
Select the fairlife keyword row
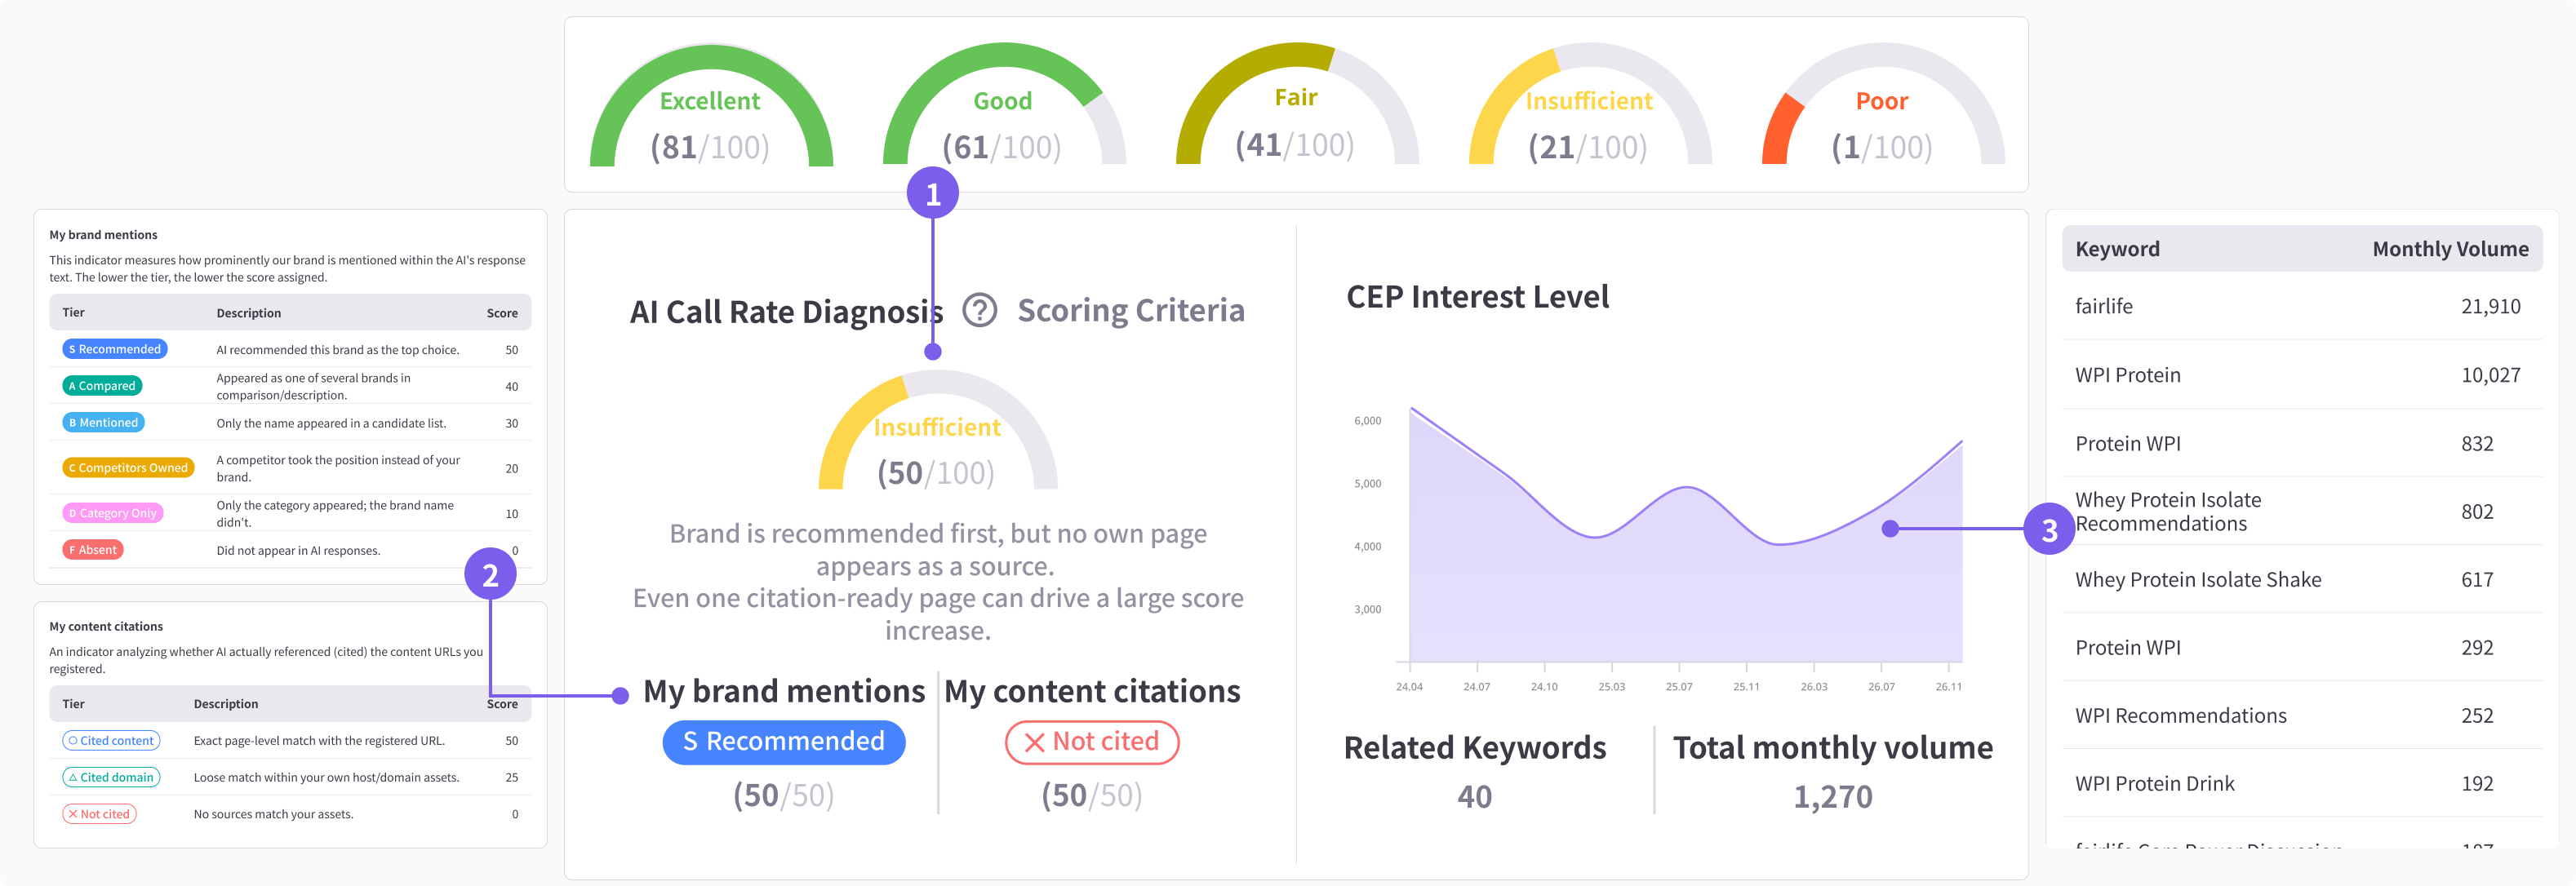pyautogui.click(x=2302, y=306)
